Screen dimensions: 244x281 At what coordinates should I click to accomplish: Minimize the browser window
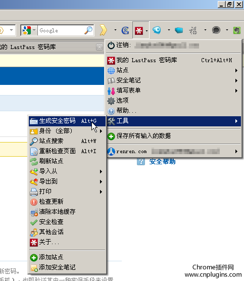222,5
